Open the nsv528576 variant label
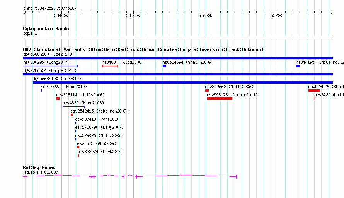This screenshot has width=344, height=198. [326, 87]
